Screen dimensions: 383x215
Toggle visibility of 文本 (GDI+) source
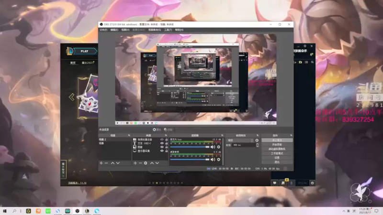tap(162, 143)
